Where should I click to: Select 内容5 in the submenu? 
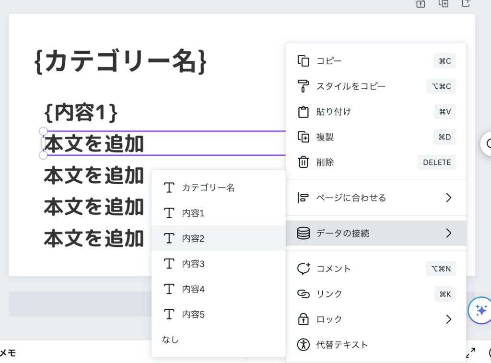[193, 315]
